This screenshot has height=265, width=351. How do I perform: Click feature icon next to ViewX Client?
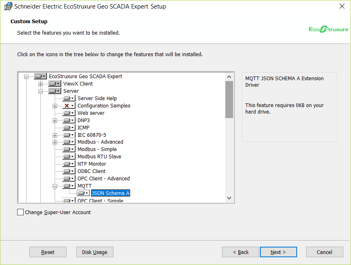(54, 84)
